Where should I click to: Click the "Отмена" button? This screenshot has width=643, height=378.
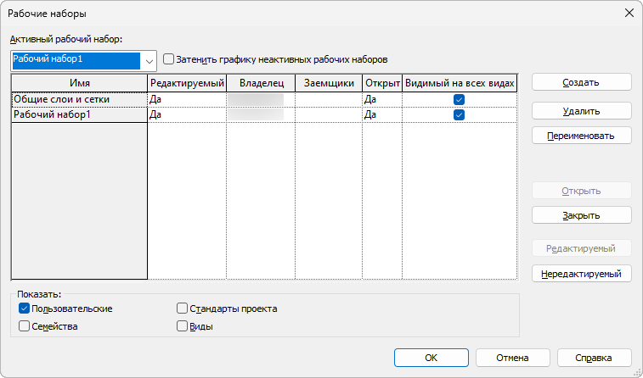click(513, 358)
